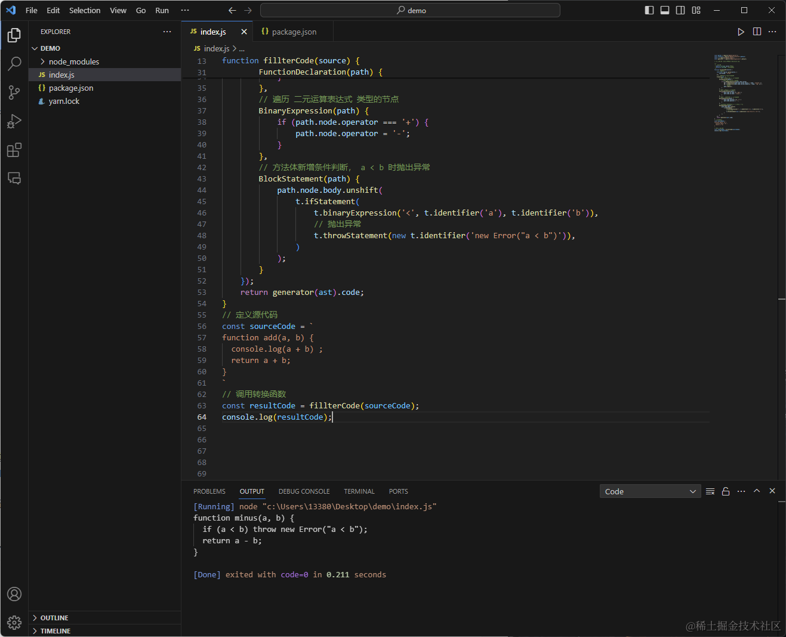The image size is (786, 637).
Task: Open yarn.lock from the Explorer tree
Action: coord(104,101)
